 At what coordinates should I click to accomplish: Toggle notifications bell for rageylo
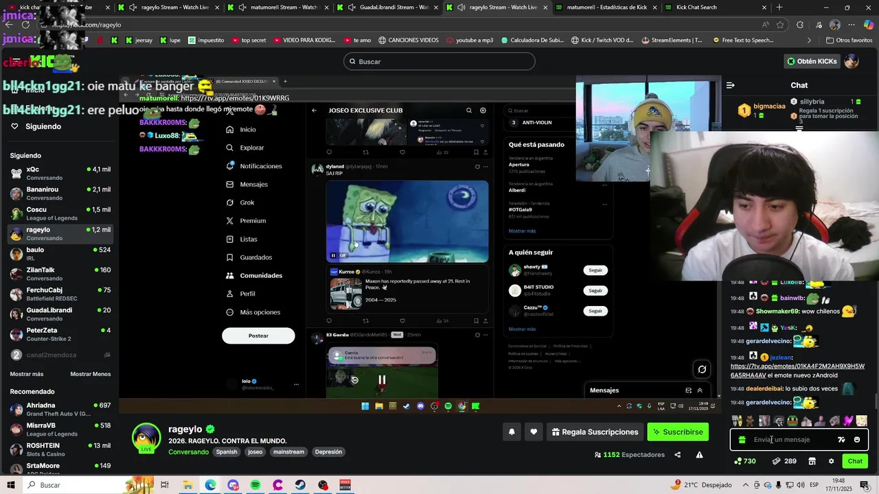(x=512, y=432)
